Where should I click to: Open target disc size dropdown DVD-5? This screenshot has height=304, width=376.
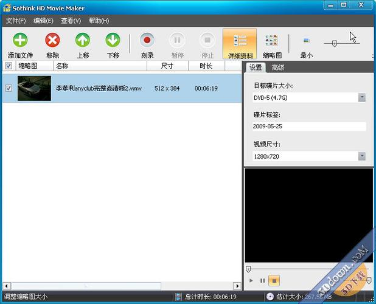click(x=362, y=97)
